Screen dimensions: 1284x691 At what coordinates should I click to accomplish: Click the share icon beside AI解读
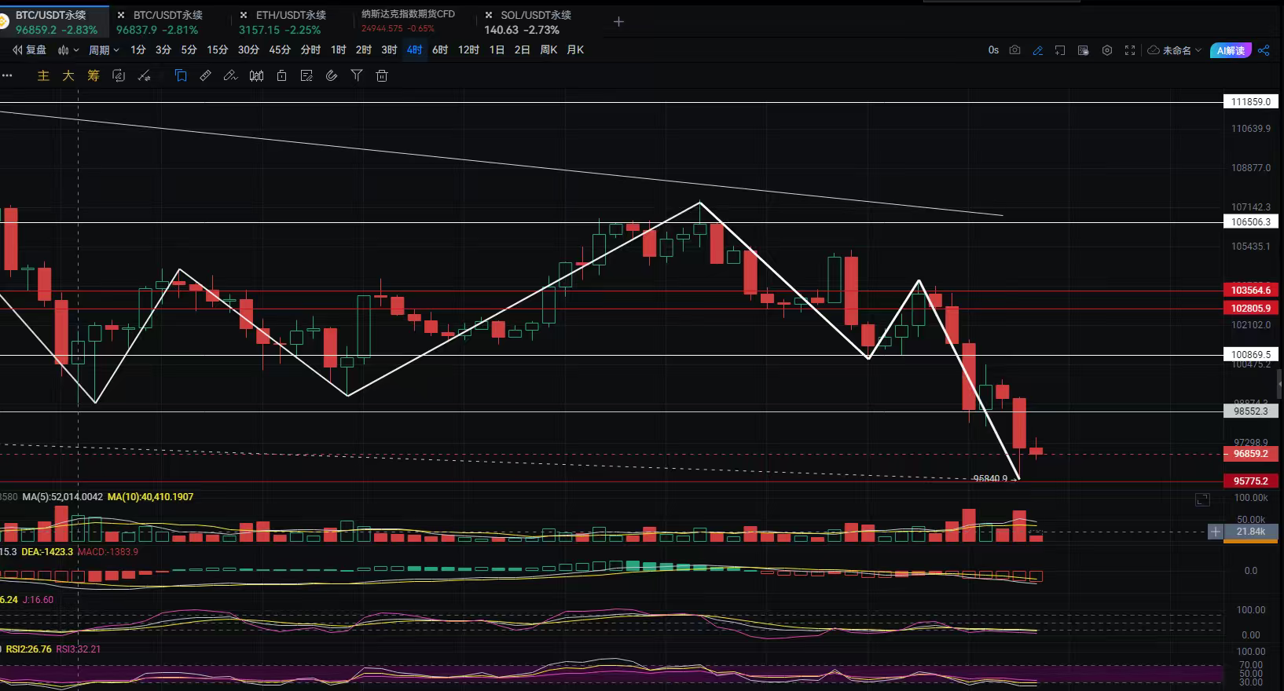tap(1264, 50)
